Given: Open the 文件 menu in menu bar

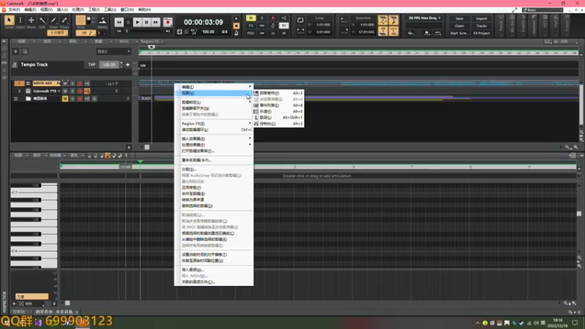Looking at the screenshot, I should (x=14, y=10).
